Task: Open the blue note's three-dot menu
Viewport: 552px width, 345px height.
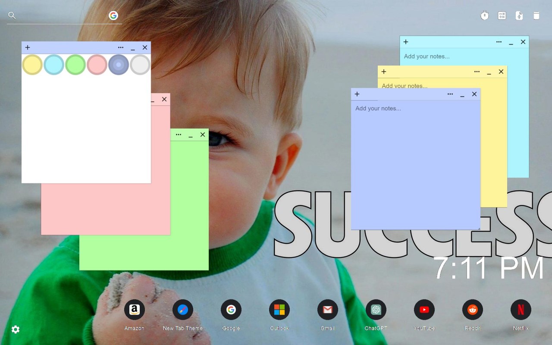Action: coord(450,94)
